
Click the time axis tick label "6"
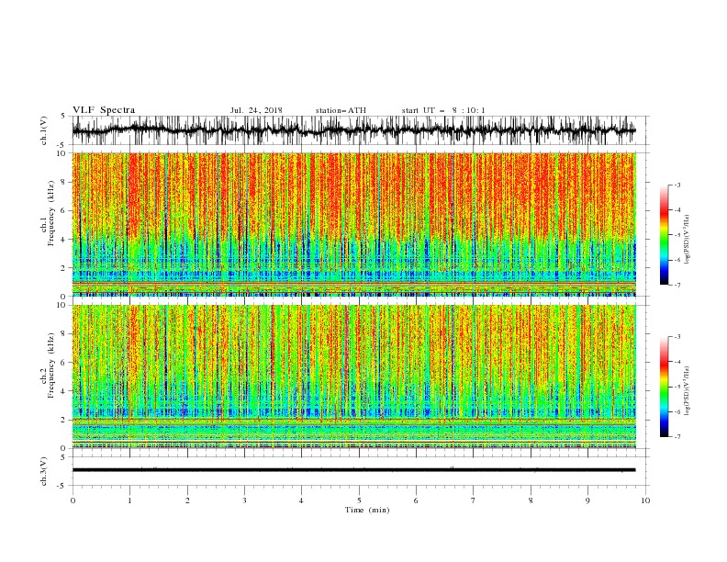point(417,500)
